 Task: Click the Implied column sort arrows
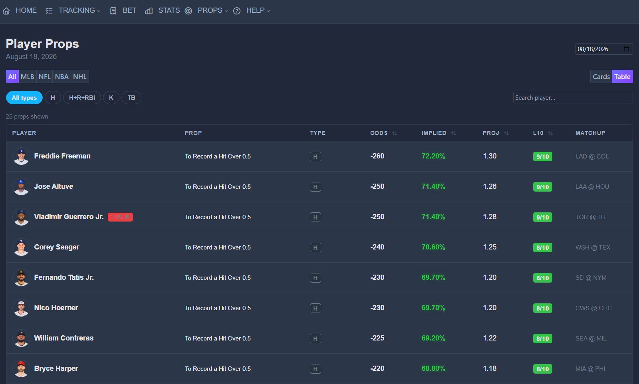(453, 133)
